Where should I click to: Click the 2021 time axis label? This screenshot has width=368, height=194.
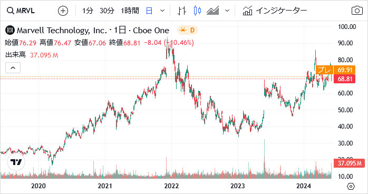pyautogui.click(x=105, y=186)
